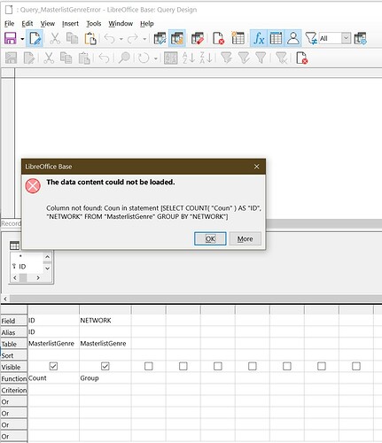Click the Clear Query icon
The height and width of the screenshot is (443, 382).
218,38
